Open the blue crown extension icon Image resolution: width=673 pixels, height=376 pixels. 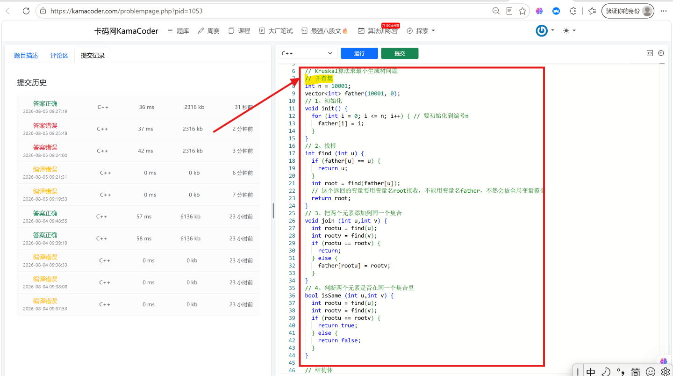[x=556, y=11]
